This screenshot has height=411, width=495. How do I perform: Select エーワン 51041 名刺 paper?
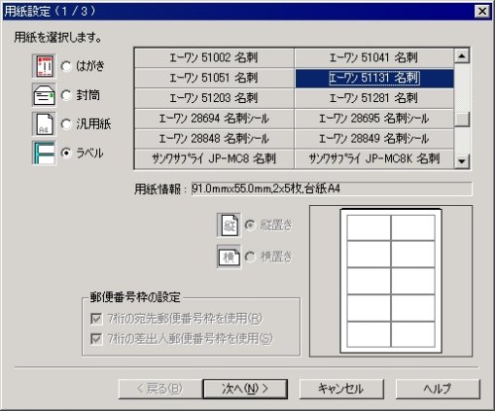374,58
